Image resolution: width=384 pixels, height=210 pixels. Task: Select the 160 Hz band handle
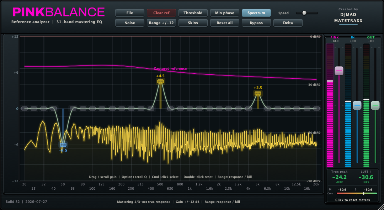[112, 109]
